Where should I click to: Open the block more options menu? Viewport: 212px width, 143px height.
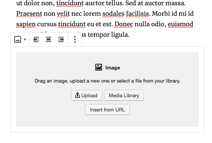75,39
